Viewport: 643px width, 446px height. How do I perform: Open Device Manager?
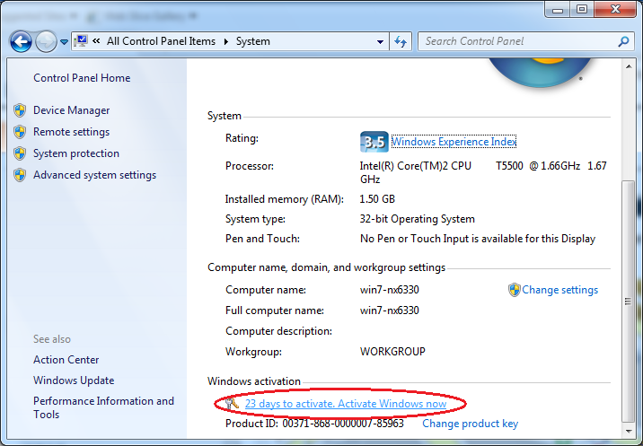point(71,110)
